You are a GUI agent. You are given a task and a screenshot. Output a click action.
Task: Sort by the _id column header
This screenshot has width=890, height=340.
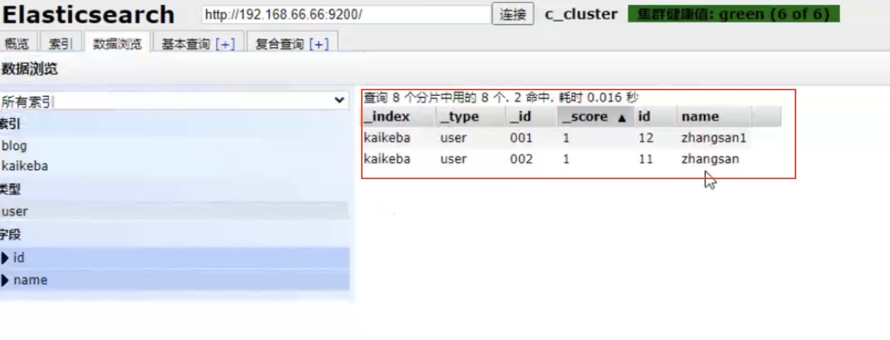(532, 117)
